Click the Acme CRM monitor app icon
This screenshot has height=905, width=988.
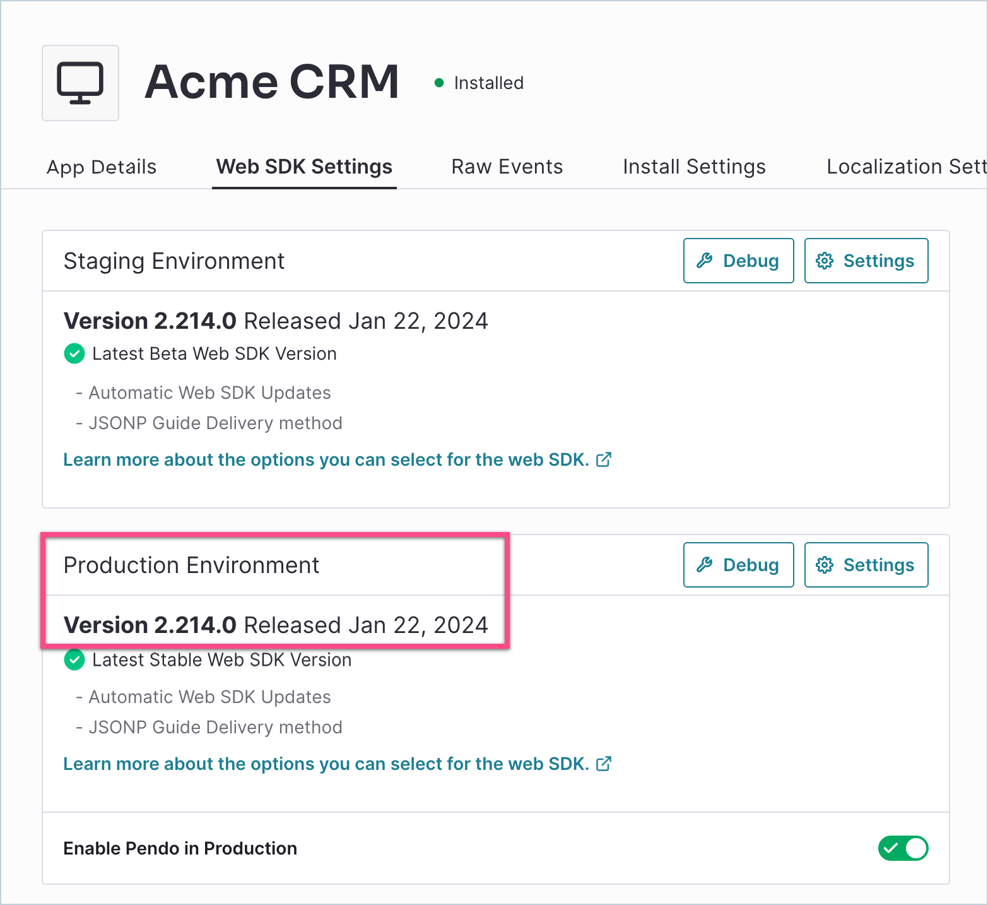click(80, 83)
